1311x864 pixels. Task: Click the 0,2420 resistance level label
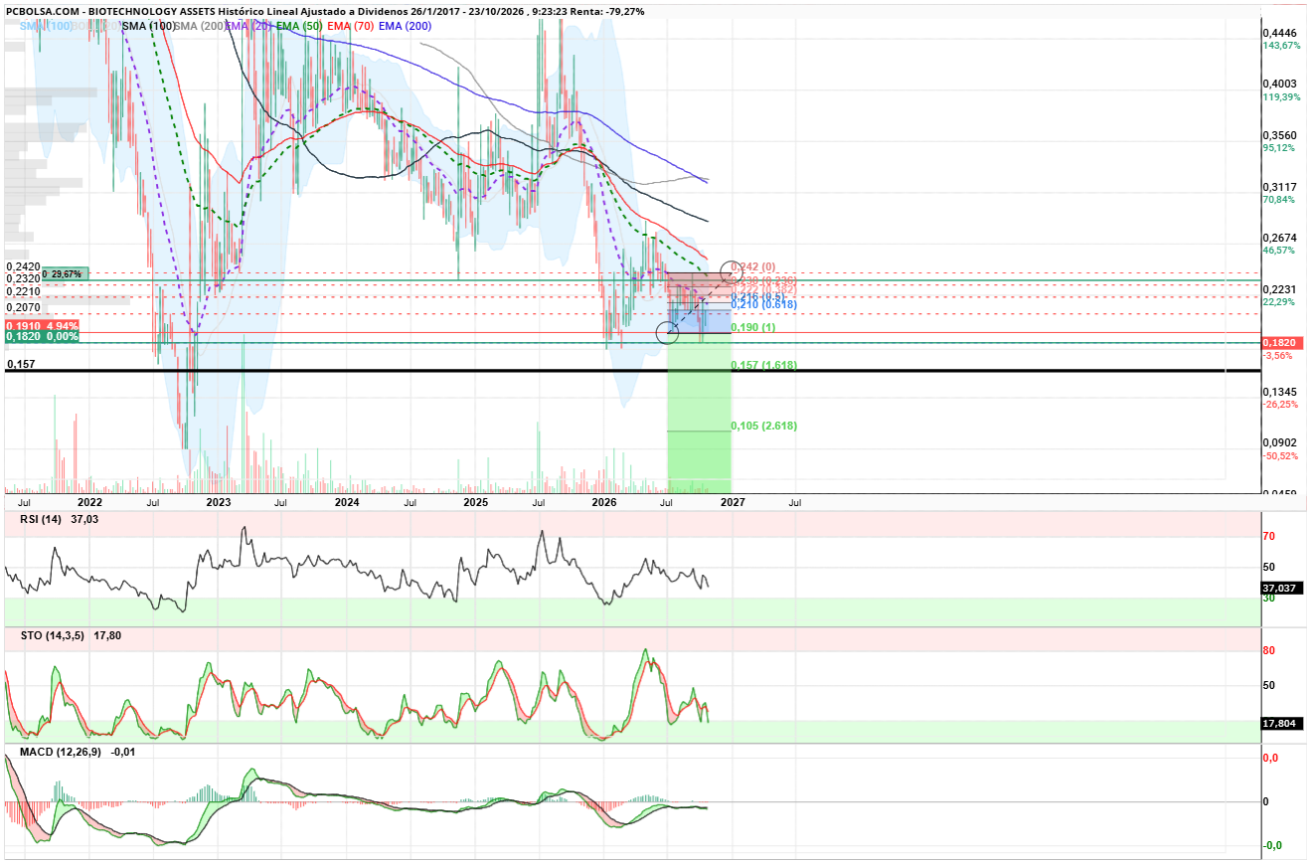(22, 267)
